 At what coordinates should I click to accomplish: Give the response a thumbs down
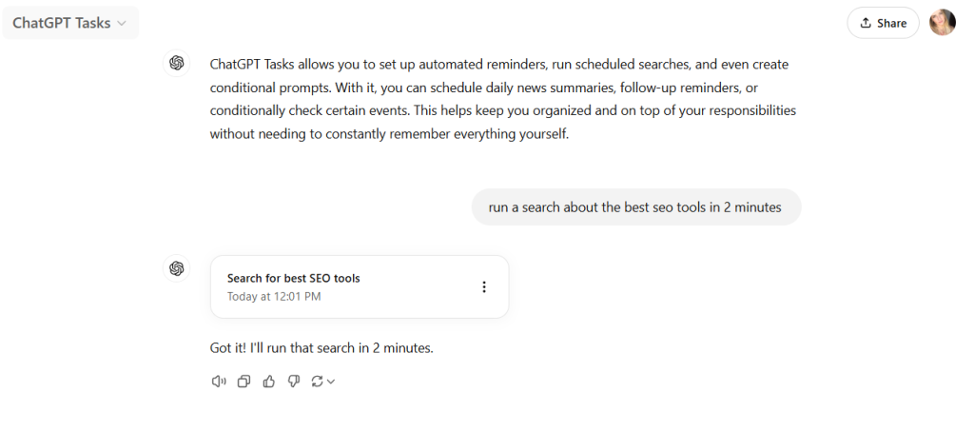293,382
